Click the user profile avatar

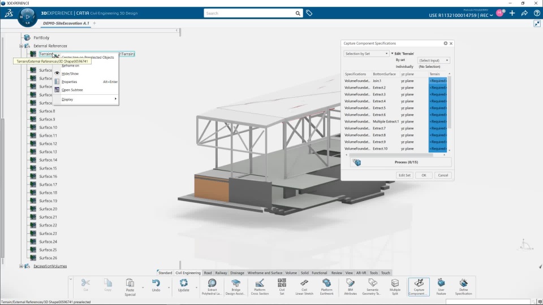(x=500, y=13)
